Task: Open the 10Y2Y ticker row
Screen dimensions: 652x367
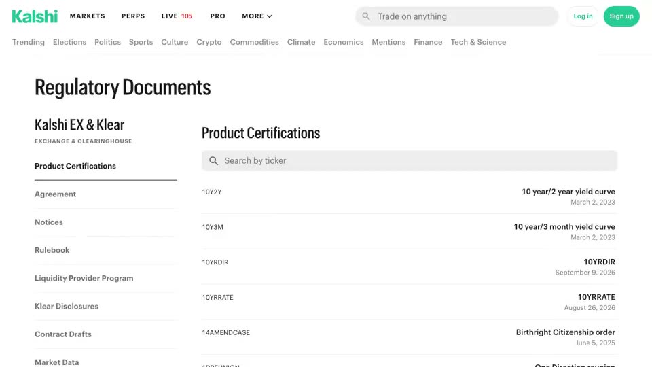Action: [409, 196]
